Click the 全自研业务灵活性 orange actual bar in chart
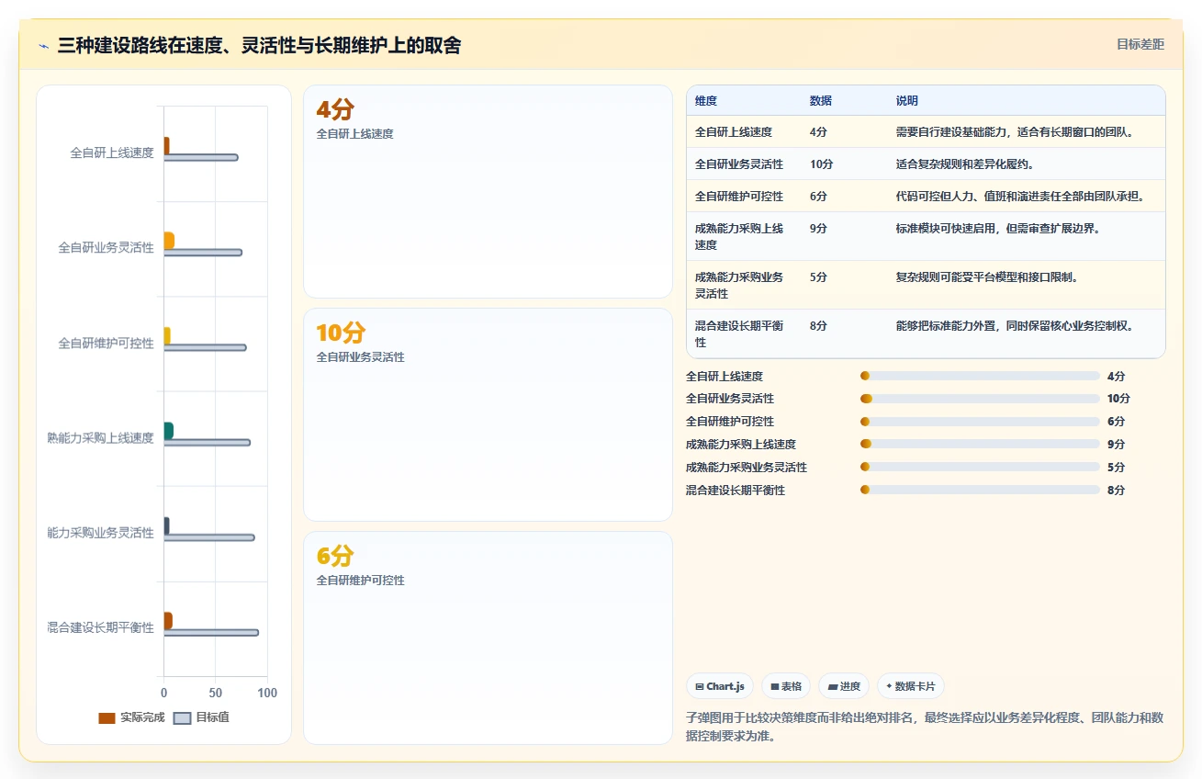This screenshot has height=779, width=1202. (169, 241)
